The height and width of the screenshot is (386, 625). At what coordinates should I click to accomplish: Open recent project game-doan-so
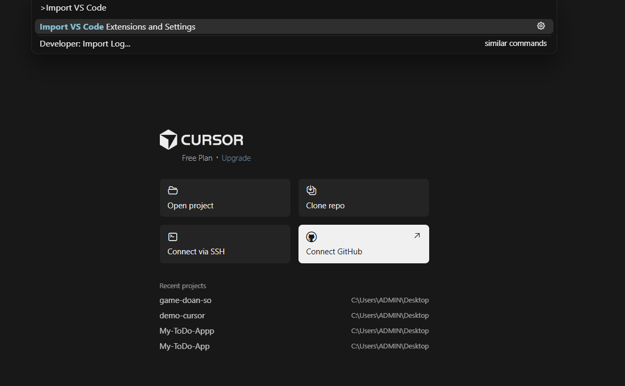click(185, 300)
